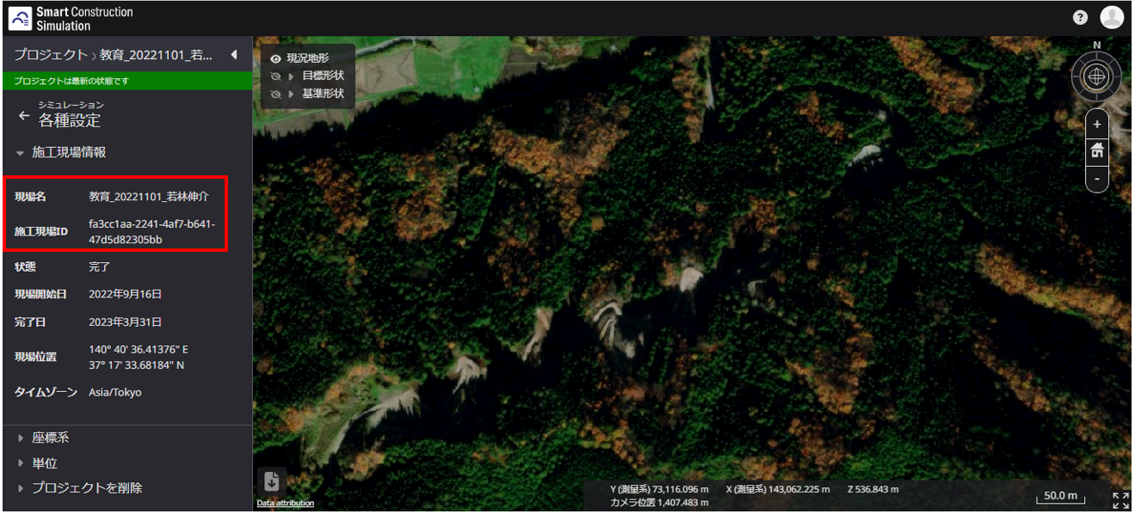
Task: Click the 状態 value 完了
Action: pos(100,267)
